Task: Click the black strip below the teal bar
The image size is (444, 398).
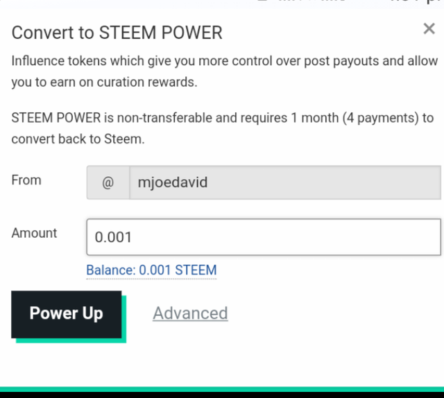Action: (x=222, y=396)
